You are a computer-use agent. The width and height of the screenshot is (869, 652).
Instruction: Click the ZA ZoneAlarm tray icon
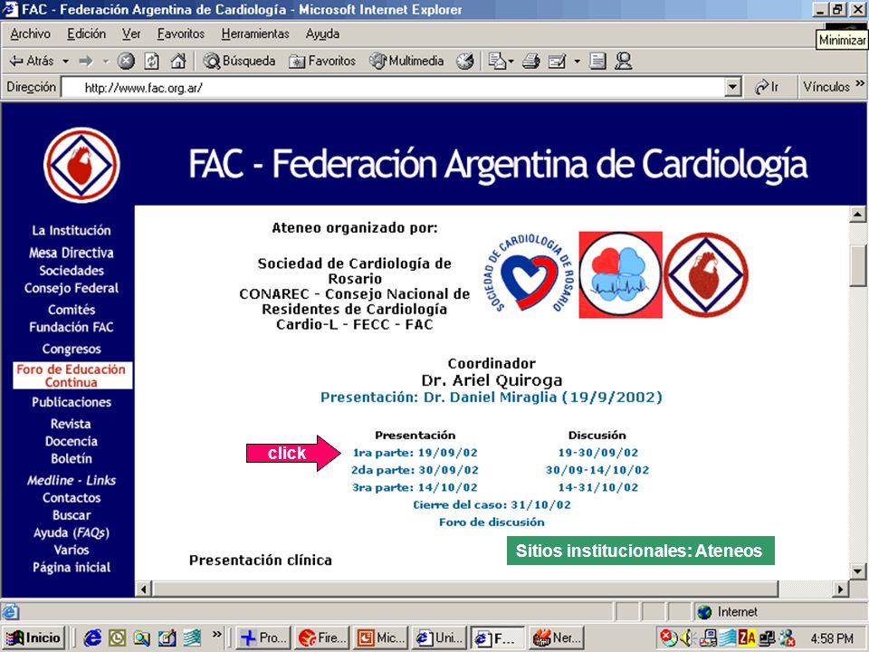pos(747,638)
